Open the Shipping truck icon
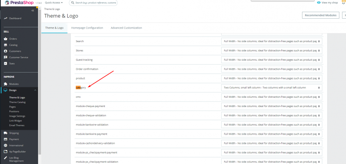 point(6,133)
